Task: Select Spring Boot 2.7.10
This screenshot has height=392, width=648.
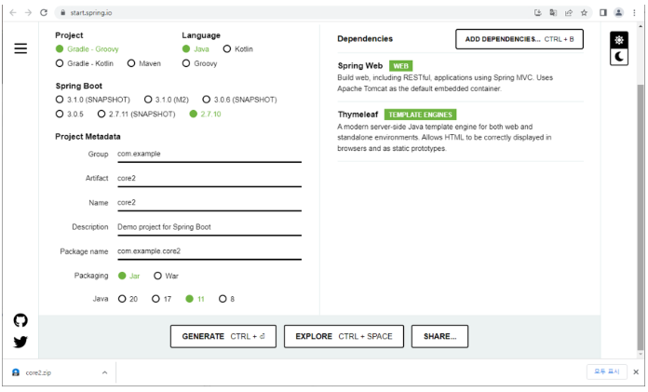Action: 206,115
